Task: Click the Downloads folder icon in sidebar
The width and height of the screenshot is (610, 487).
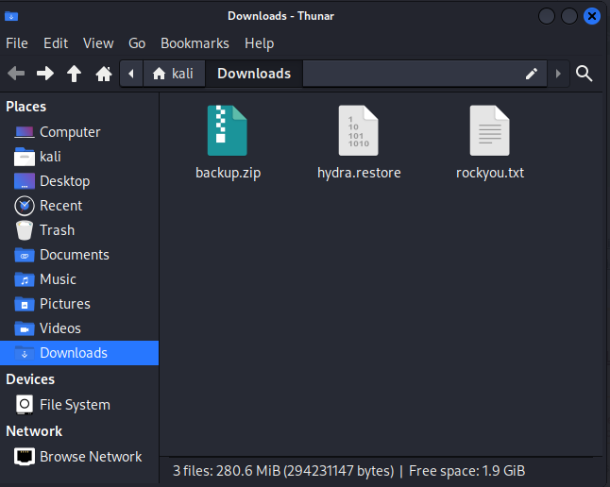Action: click(x=25, y=353)
